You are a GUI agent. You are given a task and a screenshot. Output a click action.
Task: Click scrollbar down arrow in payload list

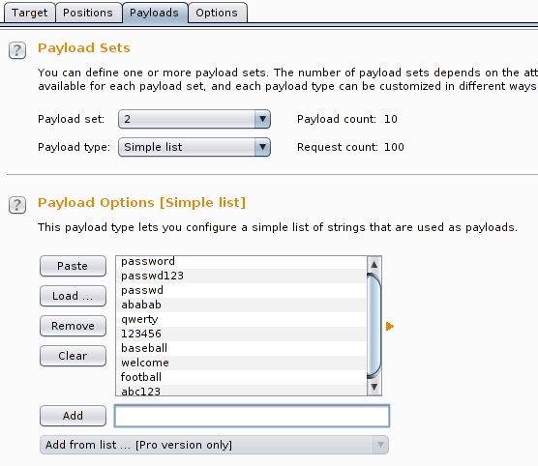point(374,387)
